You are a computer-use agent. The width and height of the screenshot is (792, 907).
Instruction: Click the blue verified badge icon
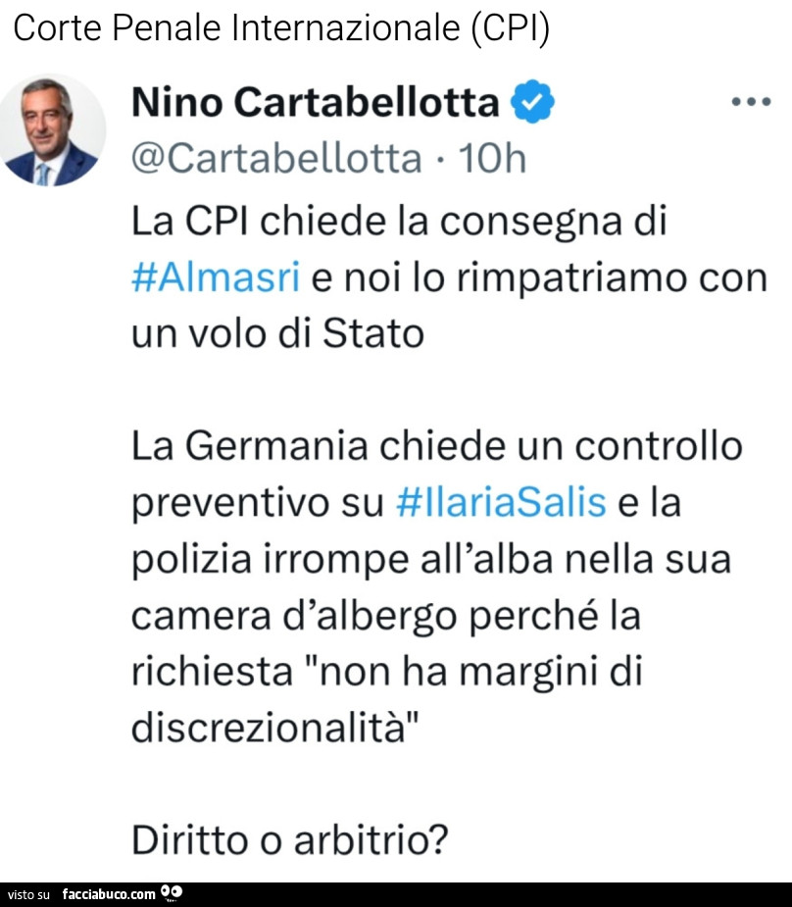point(533,103)
